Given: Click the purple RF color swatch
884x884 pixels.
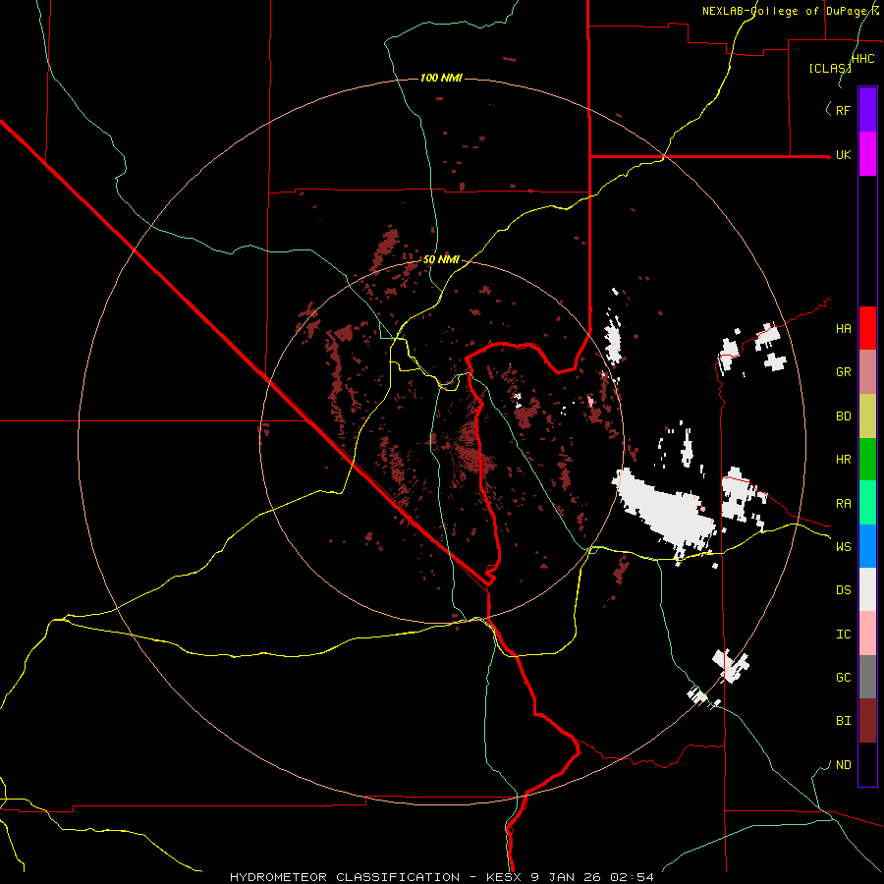Looking at the screenshot, I should point(867,109).
